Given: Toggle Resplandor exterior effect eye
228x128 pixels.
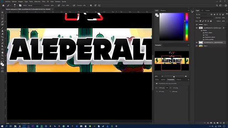Looking at the screenshot, I should tap(203, 37).
